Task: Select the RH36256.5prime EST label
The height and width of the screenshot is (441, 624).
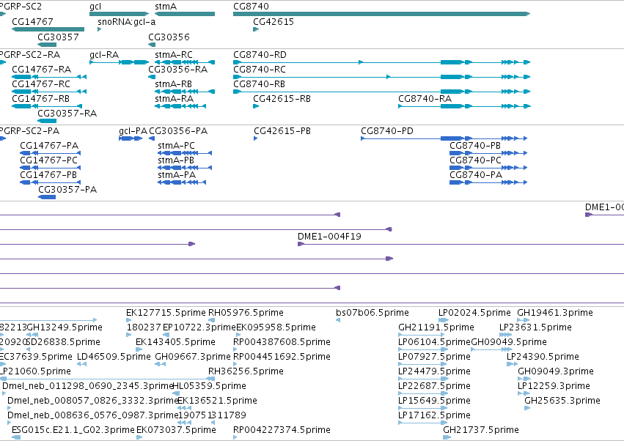Action: click(x=246, y=371)
